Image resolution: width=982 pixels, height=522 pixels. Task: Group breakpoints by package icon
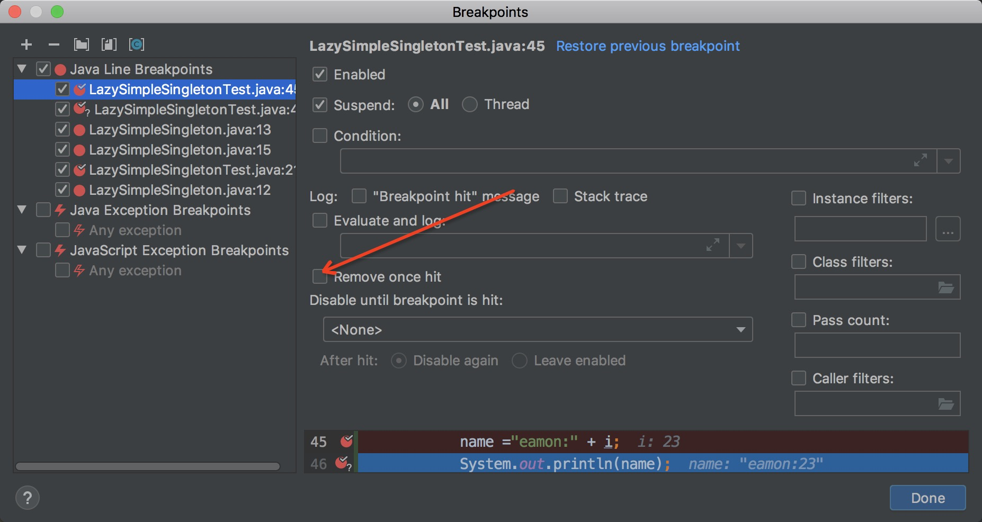pos(82,45)
